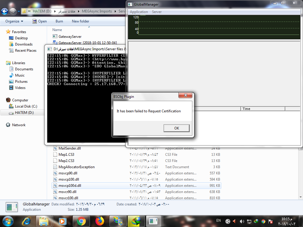Open the white speaker volume tray icon
The height and width of the screenshot is (227, 303).
coord(242,221)
